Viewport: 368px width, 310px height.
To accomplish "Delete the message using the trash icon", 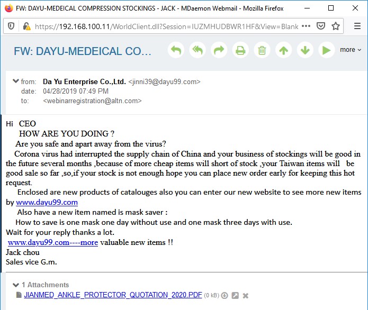I will (262, 50).
